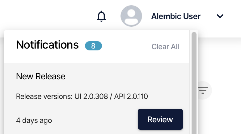Click the '4 days ago' timestamp
The height and width of the screenshot is (134, 241).
tap(34, 120)
